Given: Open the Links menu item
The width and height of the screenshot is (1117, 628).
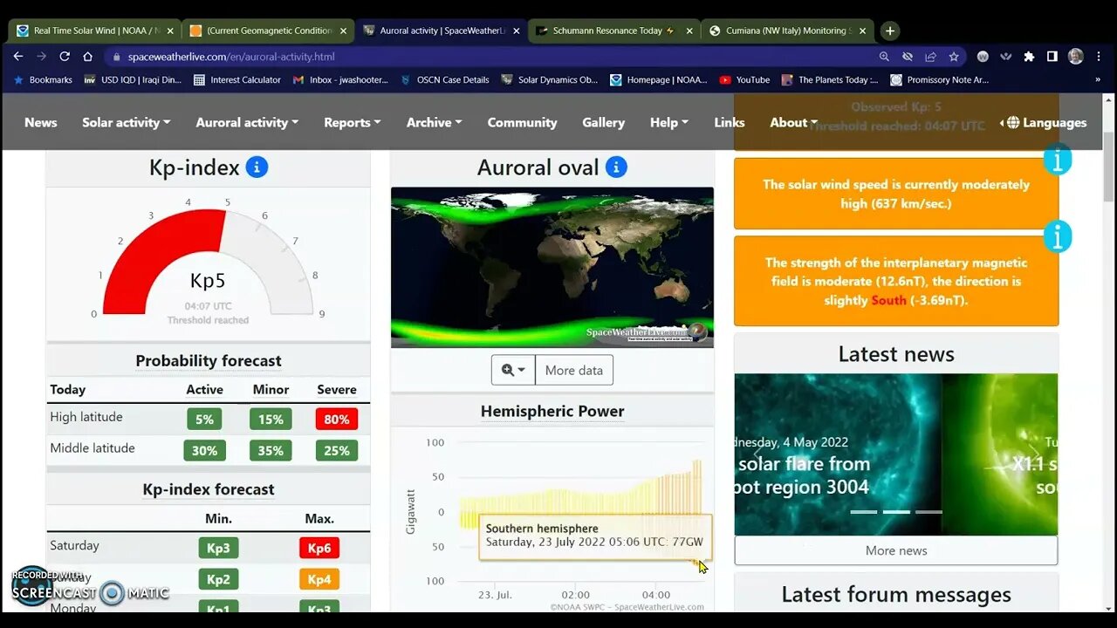Looking at the screenshot, I should [730, 122].
